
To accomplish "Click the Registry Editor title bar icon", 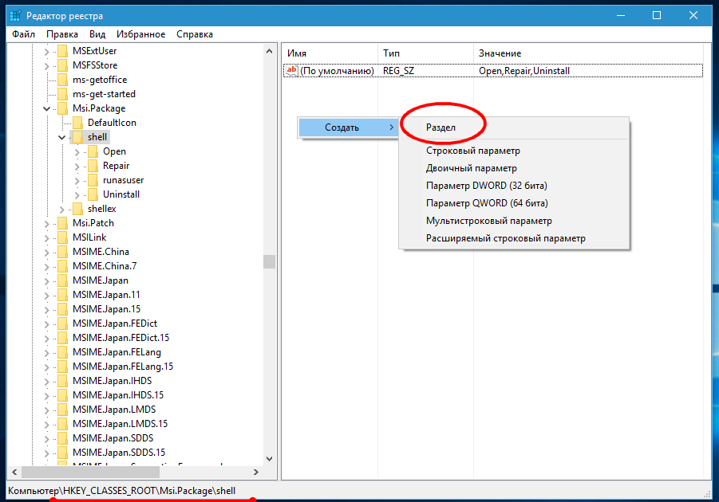I will 15,16.
